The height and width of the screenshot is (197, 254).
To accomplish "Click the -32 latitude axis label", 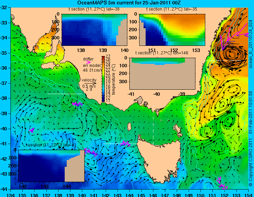I will tap(4, 7).
